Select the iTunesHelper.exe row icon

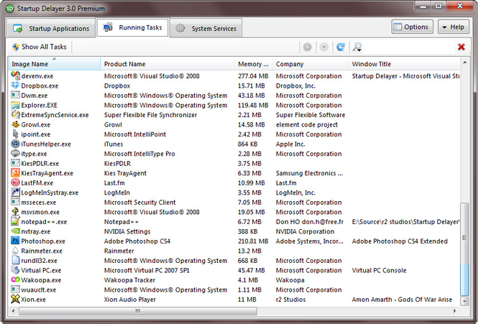15,144
